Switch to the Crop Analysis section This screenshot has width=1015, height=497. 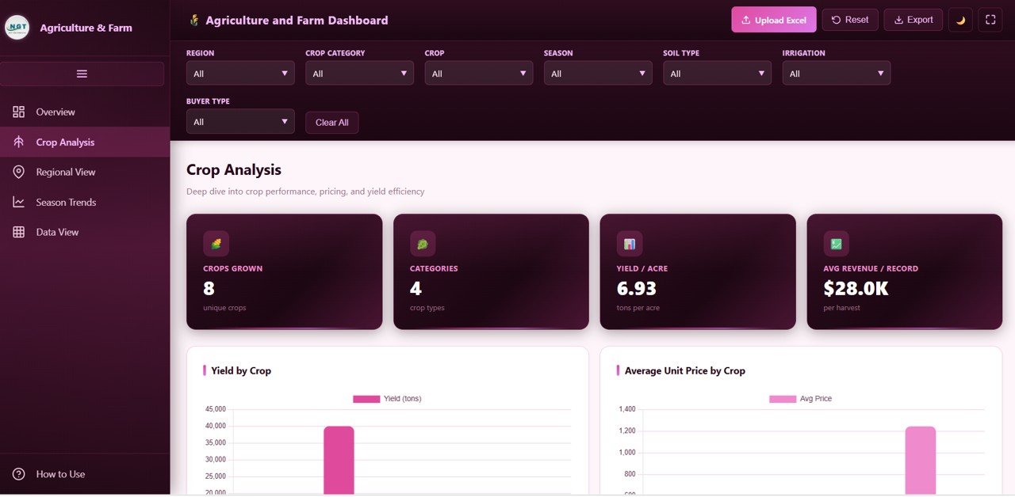[x=67, y=142]
